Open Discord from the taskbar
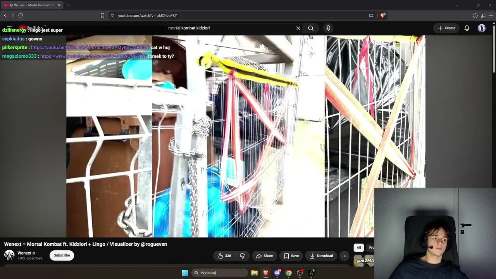Screen dimensions: 496x279 tap(277, 273)
